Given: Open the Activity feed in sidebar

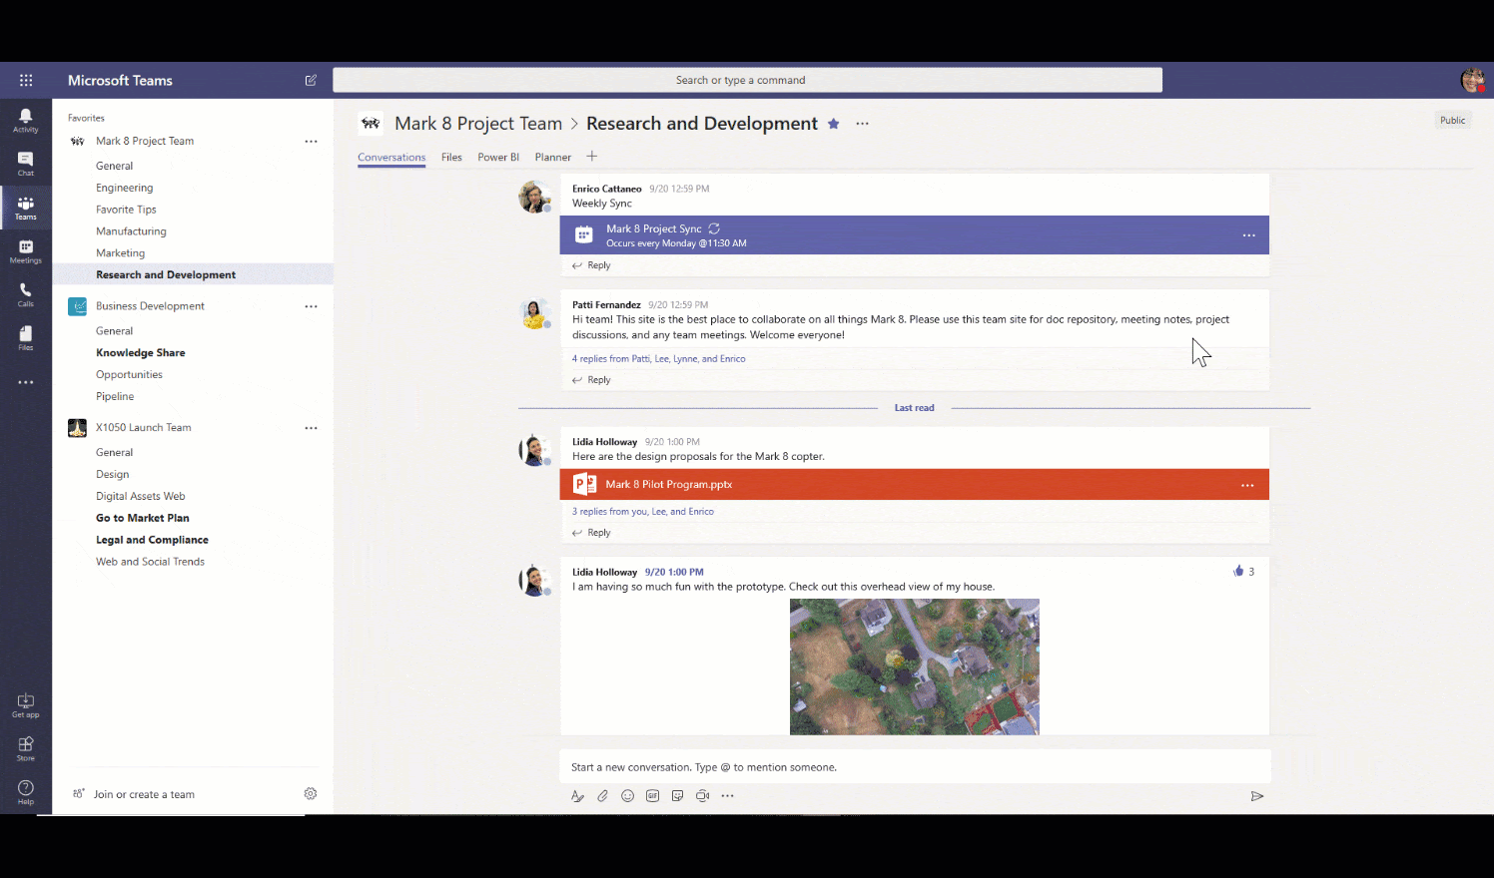Looking at the screenshot, I should click(x=26, y=120).
